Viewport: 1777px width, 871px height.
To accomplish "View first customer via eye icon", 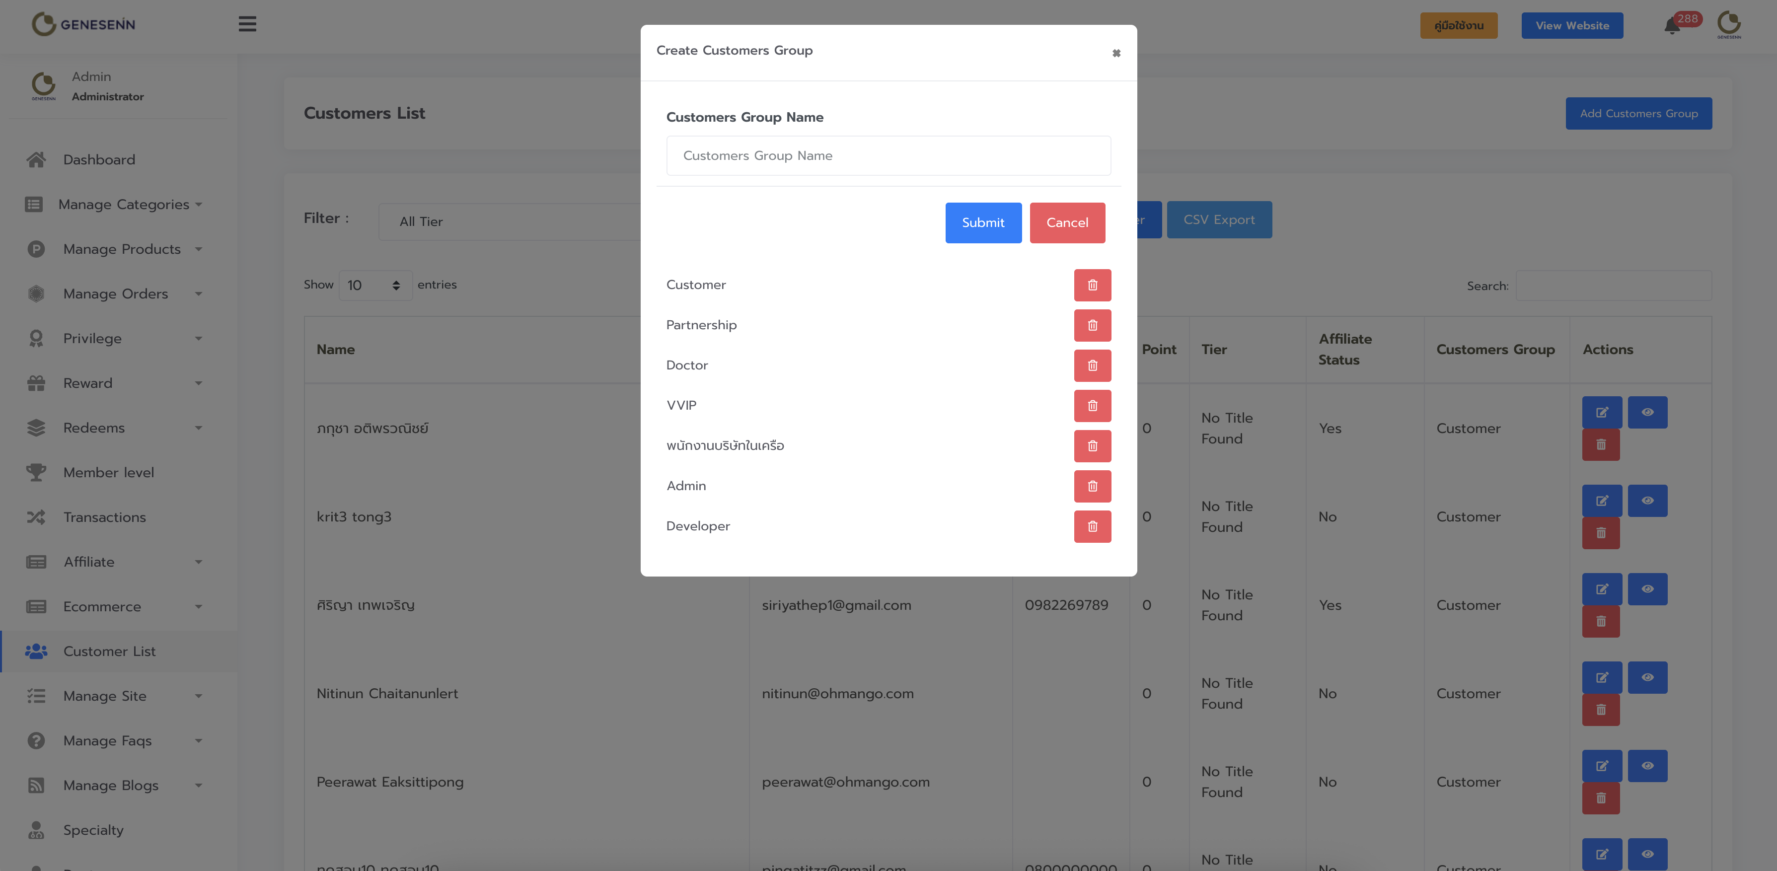I will coord(1646,412).
